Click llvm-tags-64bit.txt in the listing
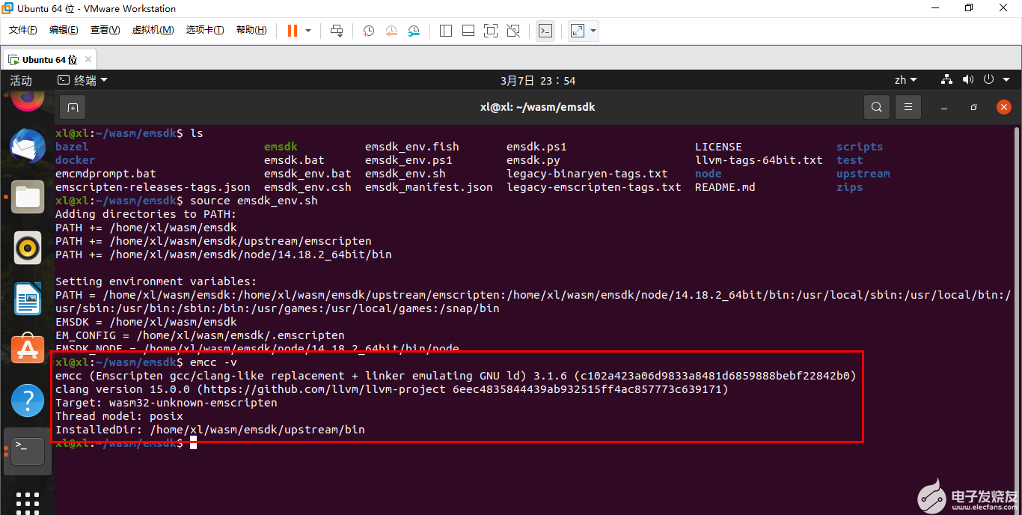The width and height of the screenshot is (1022, 515). coord(759,160)
